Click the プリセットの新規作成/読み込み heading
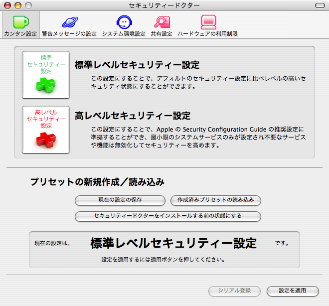Viewport: 329px width, 306px height. pyautogui.click(x=97, y=182)
